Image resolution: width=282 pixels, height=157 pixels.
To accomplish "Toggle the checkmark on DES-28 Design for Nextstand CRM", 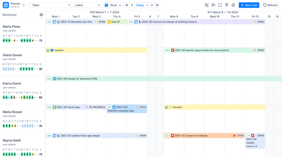I will pyautogui.click(x=55, y=78).
